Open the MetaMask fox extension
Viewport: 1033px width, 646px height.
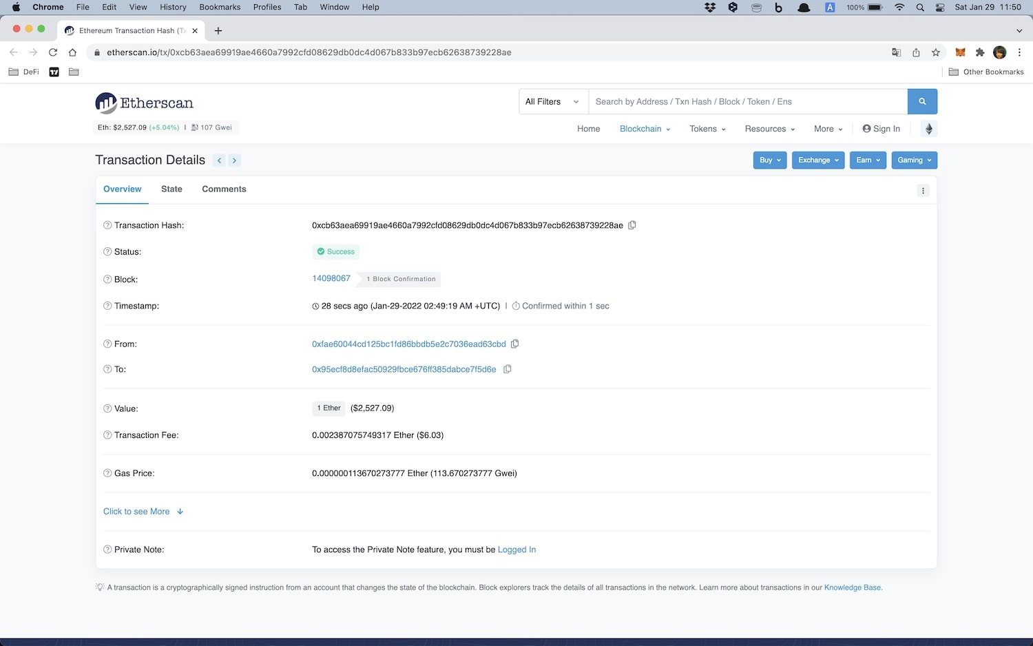(x=960, y=52)
